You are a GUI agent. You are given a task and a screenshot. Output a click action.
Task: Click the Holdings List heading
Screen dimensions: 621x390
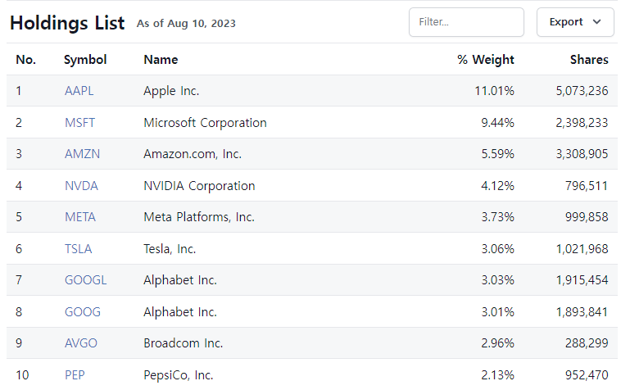[67, 22]
